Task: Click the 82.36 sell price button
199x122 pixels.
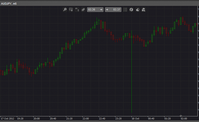Action: [x=95, y=10]
